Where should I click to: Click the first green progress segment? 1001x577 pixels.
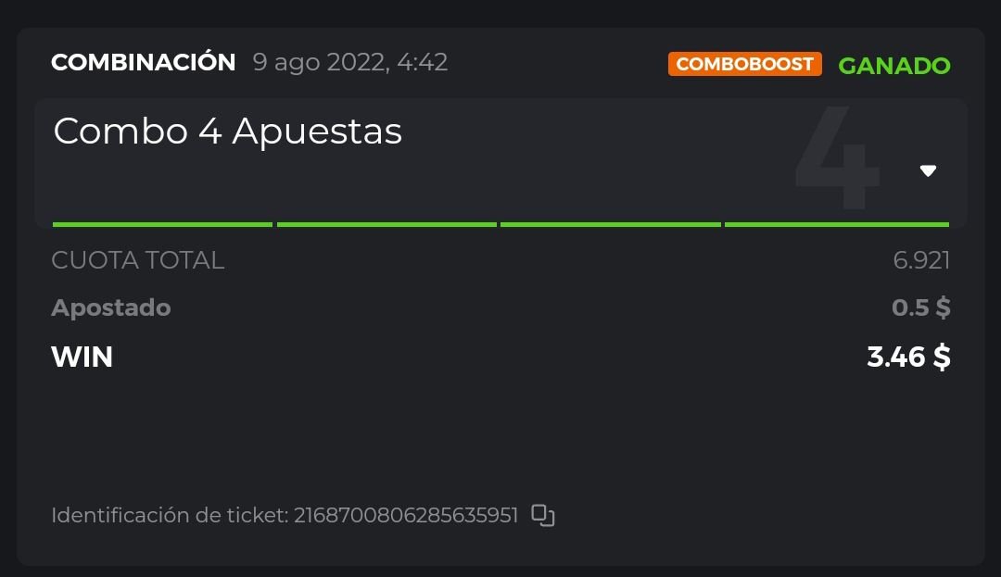162,224
